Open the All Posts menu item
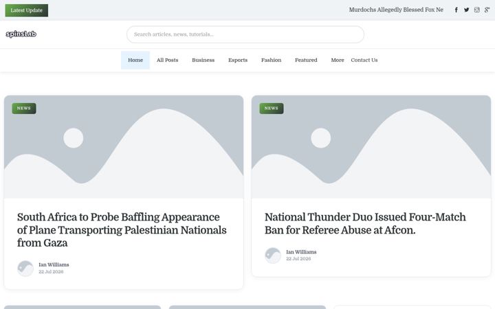The height and width of the screenshot is (309, 495). (x=167, y=60)
